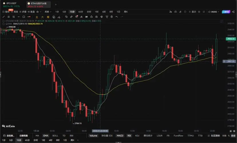Select the 1时 timeframe in top bar
Image resolution: width=237 pixels, height=143 pixels.
click(x=97, y=12)
